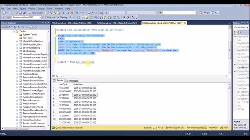Open the Connect dropdown in Object Explorer
The image size is (250, 140).
[7, 27]
